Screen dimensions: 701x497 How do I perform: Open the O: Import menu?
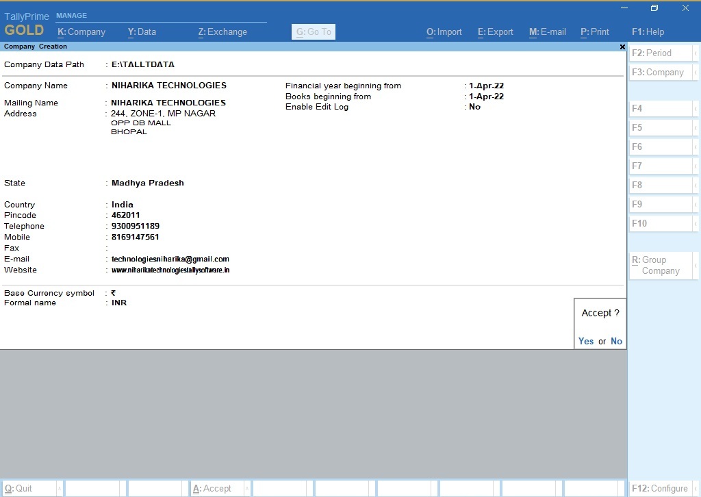tap(444, 31)
